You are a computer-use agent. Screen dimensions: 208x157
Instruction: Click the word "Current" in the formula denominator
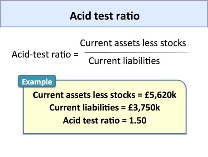tap(104, 61)
